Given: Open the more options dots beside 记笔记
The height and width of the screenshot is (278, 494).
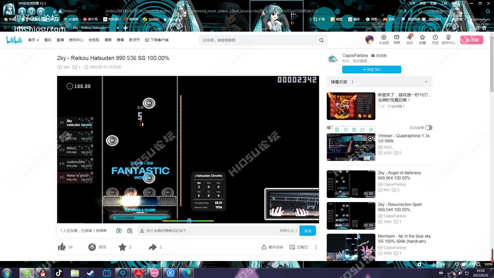Looking at the screenshot, I should [316, 247].
